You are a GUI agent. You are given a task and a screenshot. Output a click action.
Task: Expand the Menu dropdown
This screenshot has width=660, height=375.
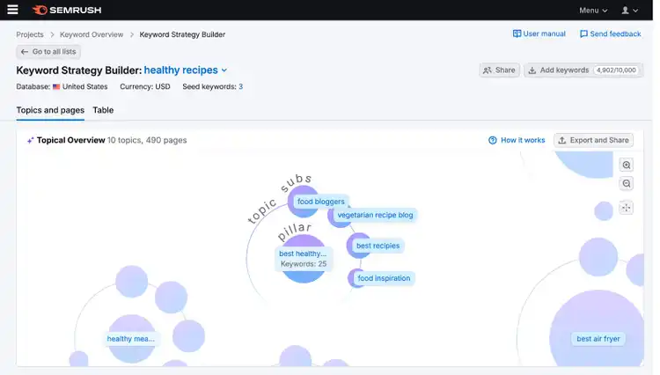point(593,10)
